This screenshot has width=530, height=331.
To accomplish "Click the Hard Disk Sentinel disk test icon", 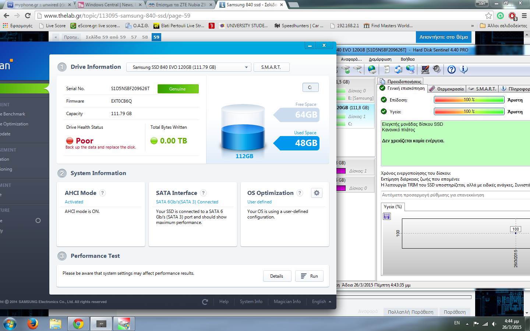I will tap(346, 69).
